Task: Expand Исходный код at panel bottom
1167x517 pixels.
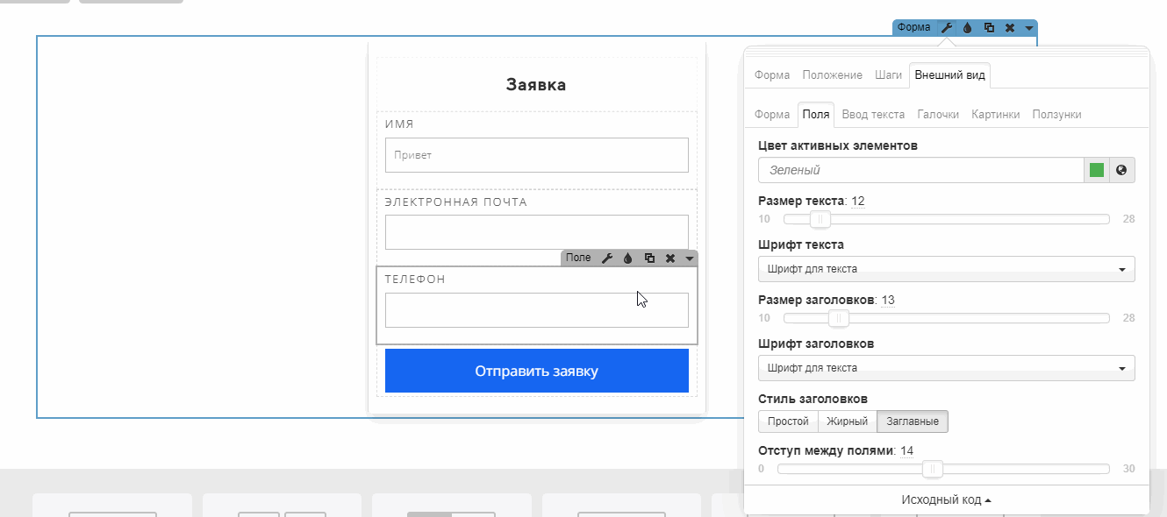Action: click(946, 500)
